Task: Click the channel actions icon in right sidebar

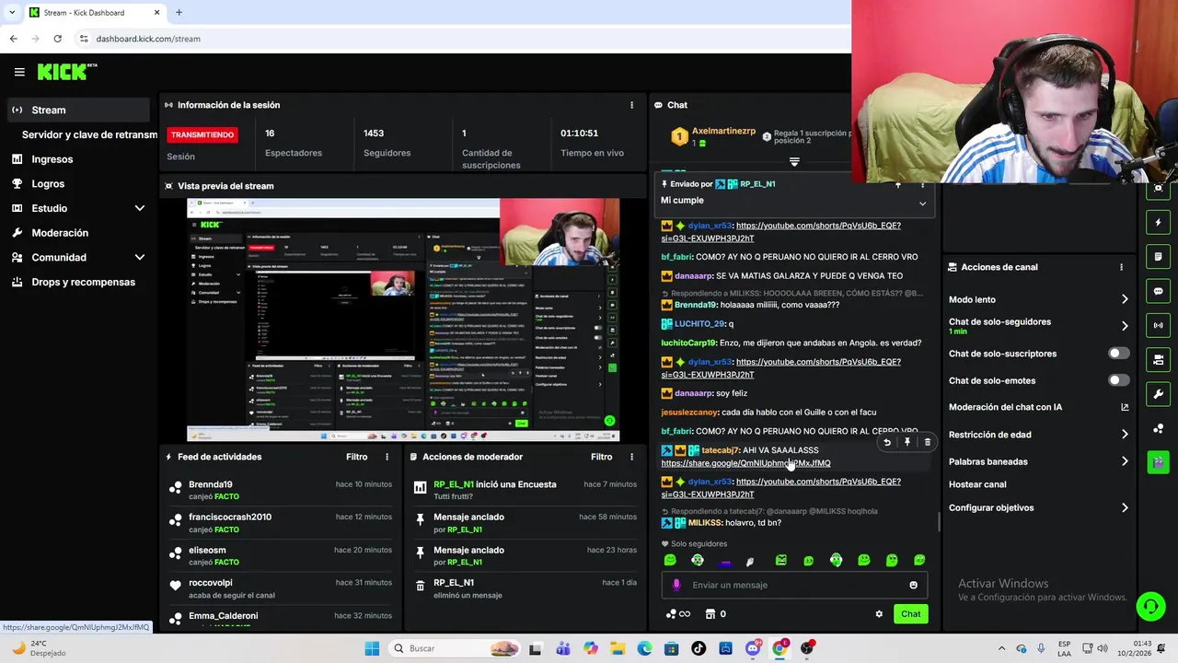Action: [1158, 359]
